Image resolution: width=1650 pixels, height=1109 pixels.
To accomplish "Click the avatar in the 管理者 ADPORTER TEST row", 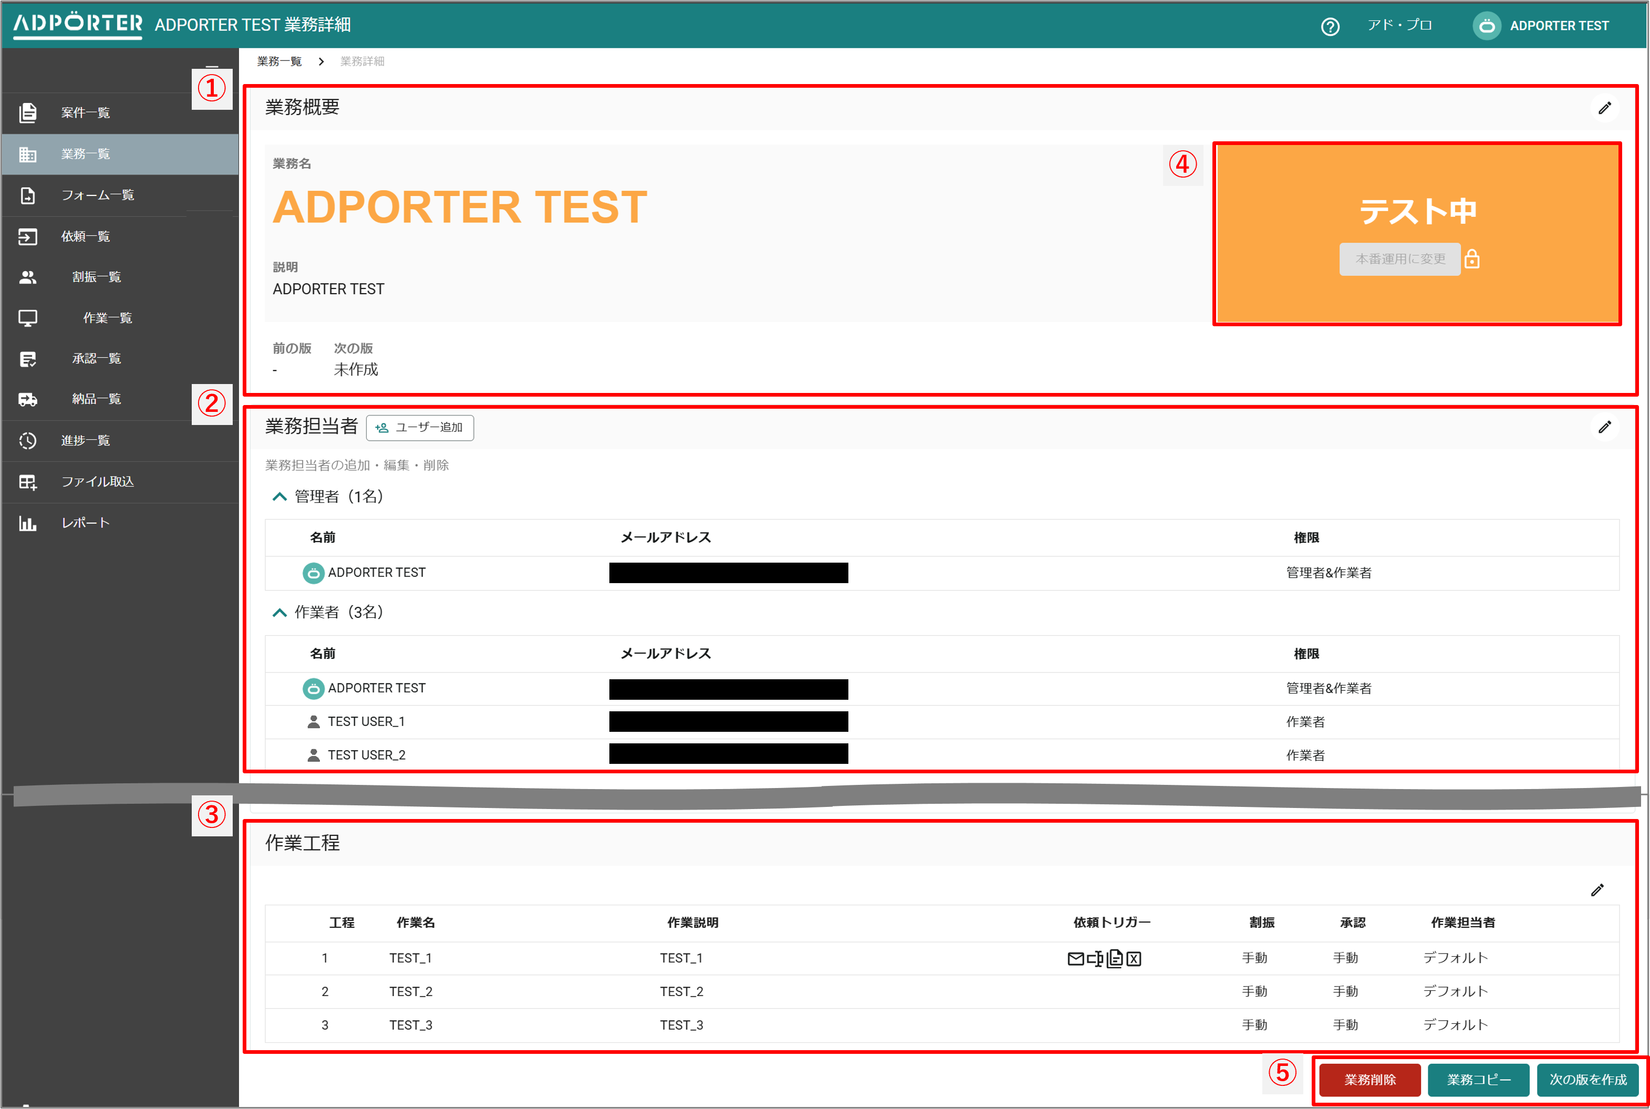I will 313,572.
